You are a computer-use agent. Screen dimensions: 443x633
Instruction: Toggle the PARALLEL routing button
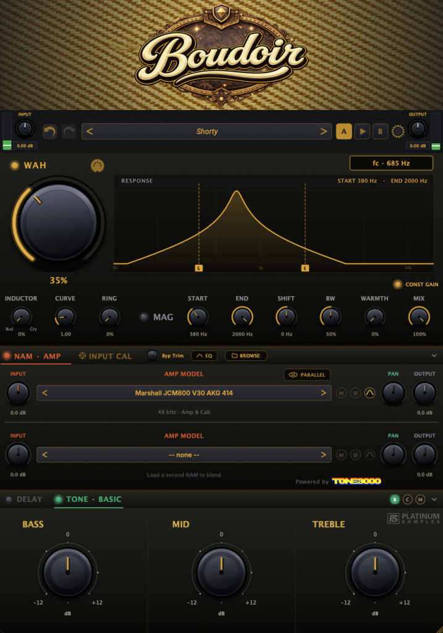[307, 375]
